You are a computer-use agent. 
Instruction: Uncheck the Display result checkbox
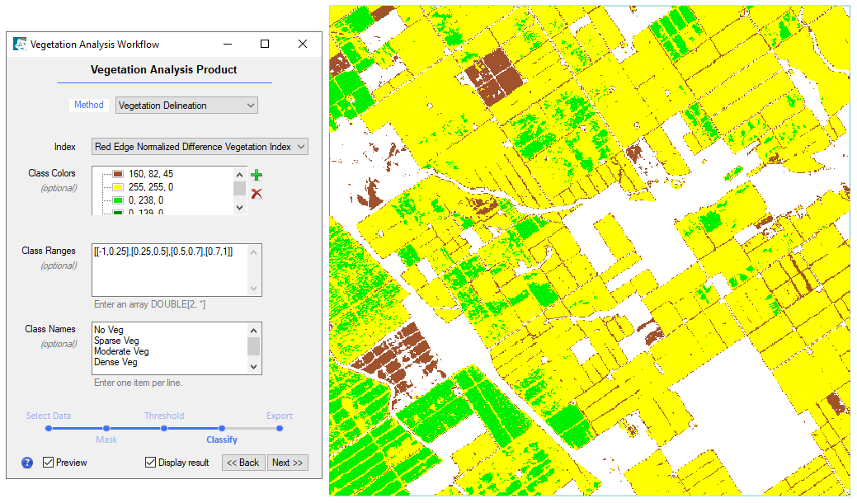tap(151, 463)
